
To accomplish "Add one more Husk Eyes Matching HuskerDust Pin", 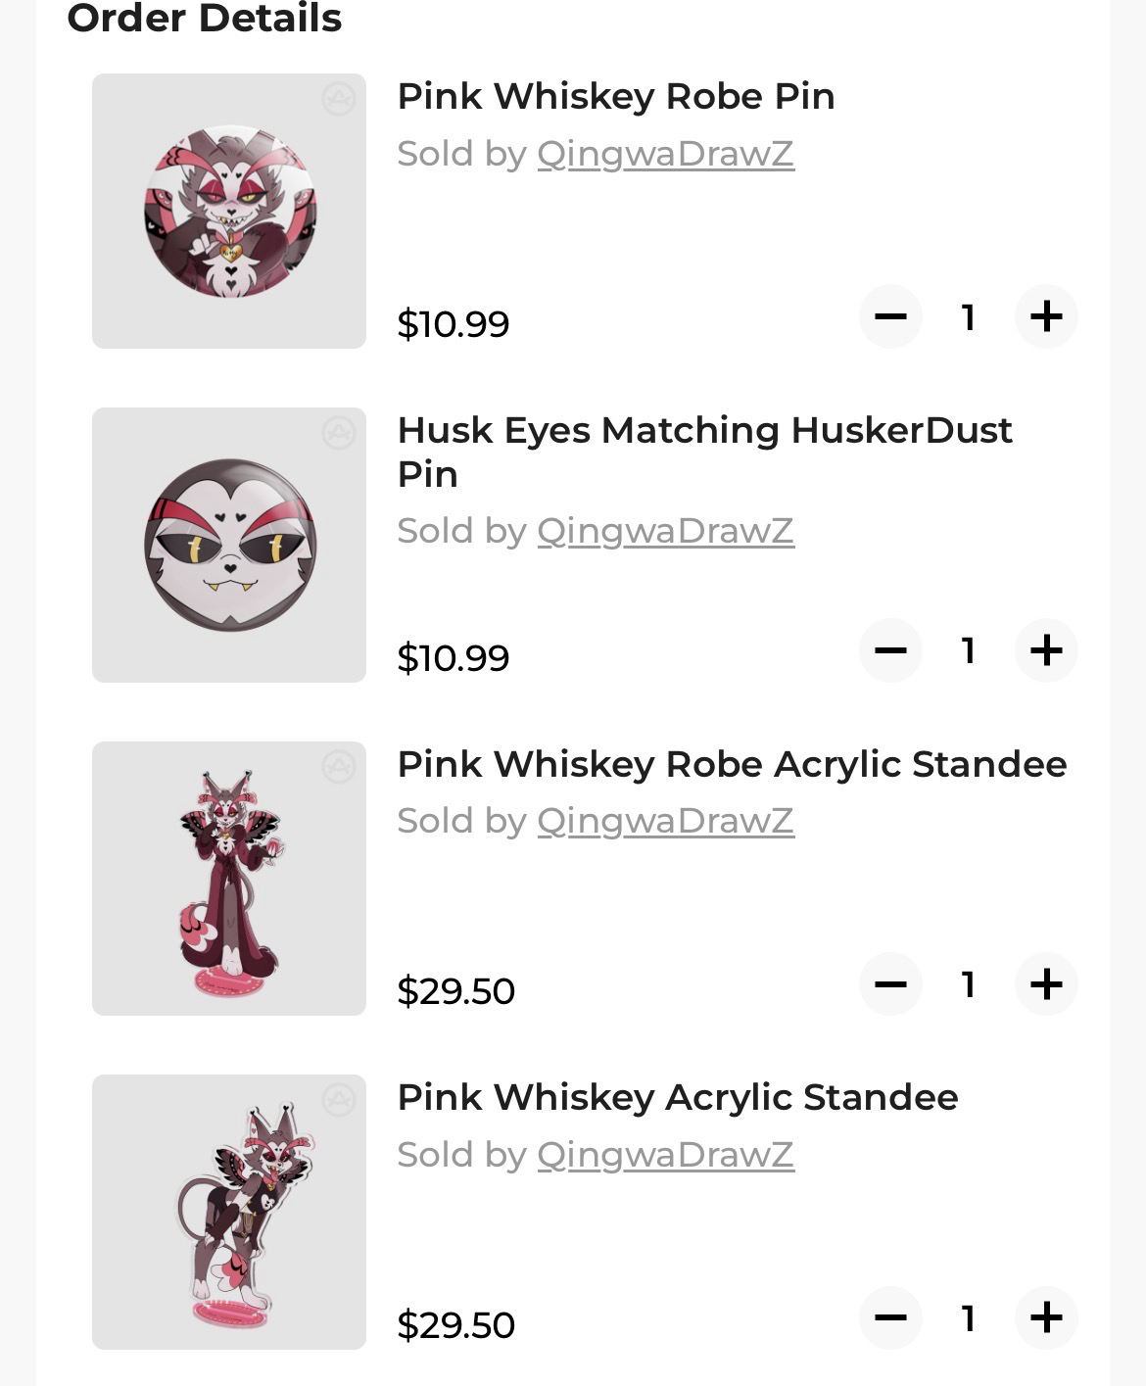I will coord(1046,650).
